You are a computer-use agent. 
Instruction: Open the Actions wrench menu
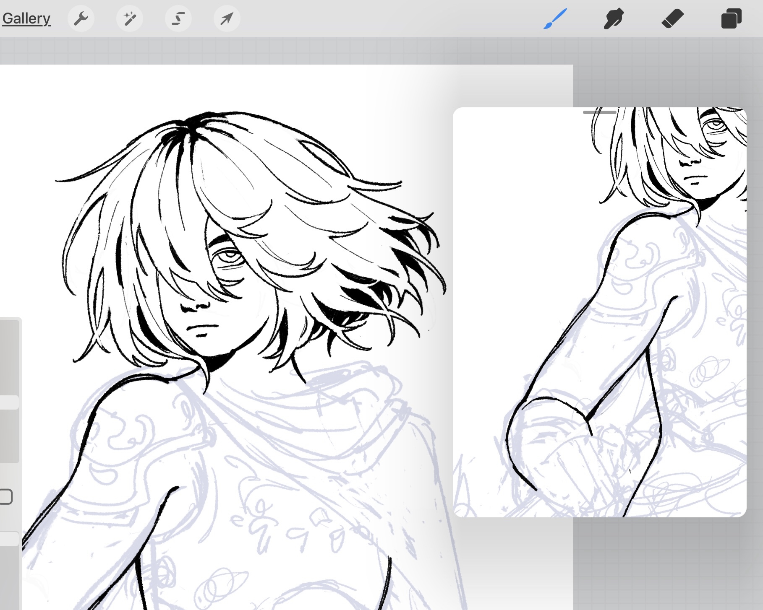tap(81, 18)
